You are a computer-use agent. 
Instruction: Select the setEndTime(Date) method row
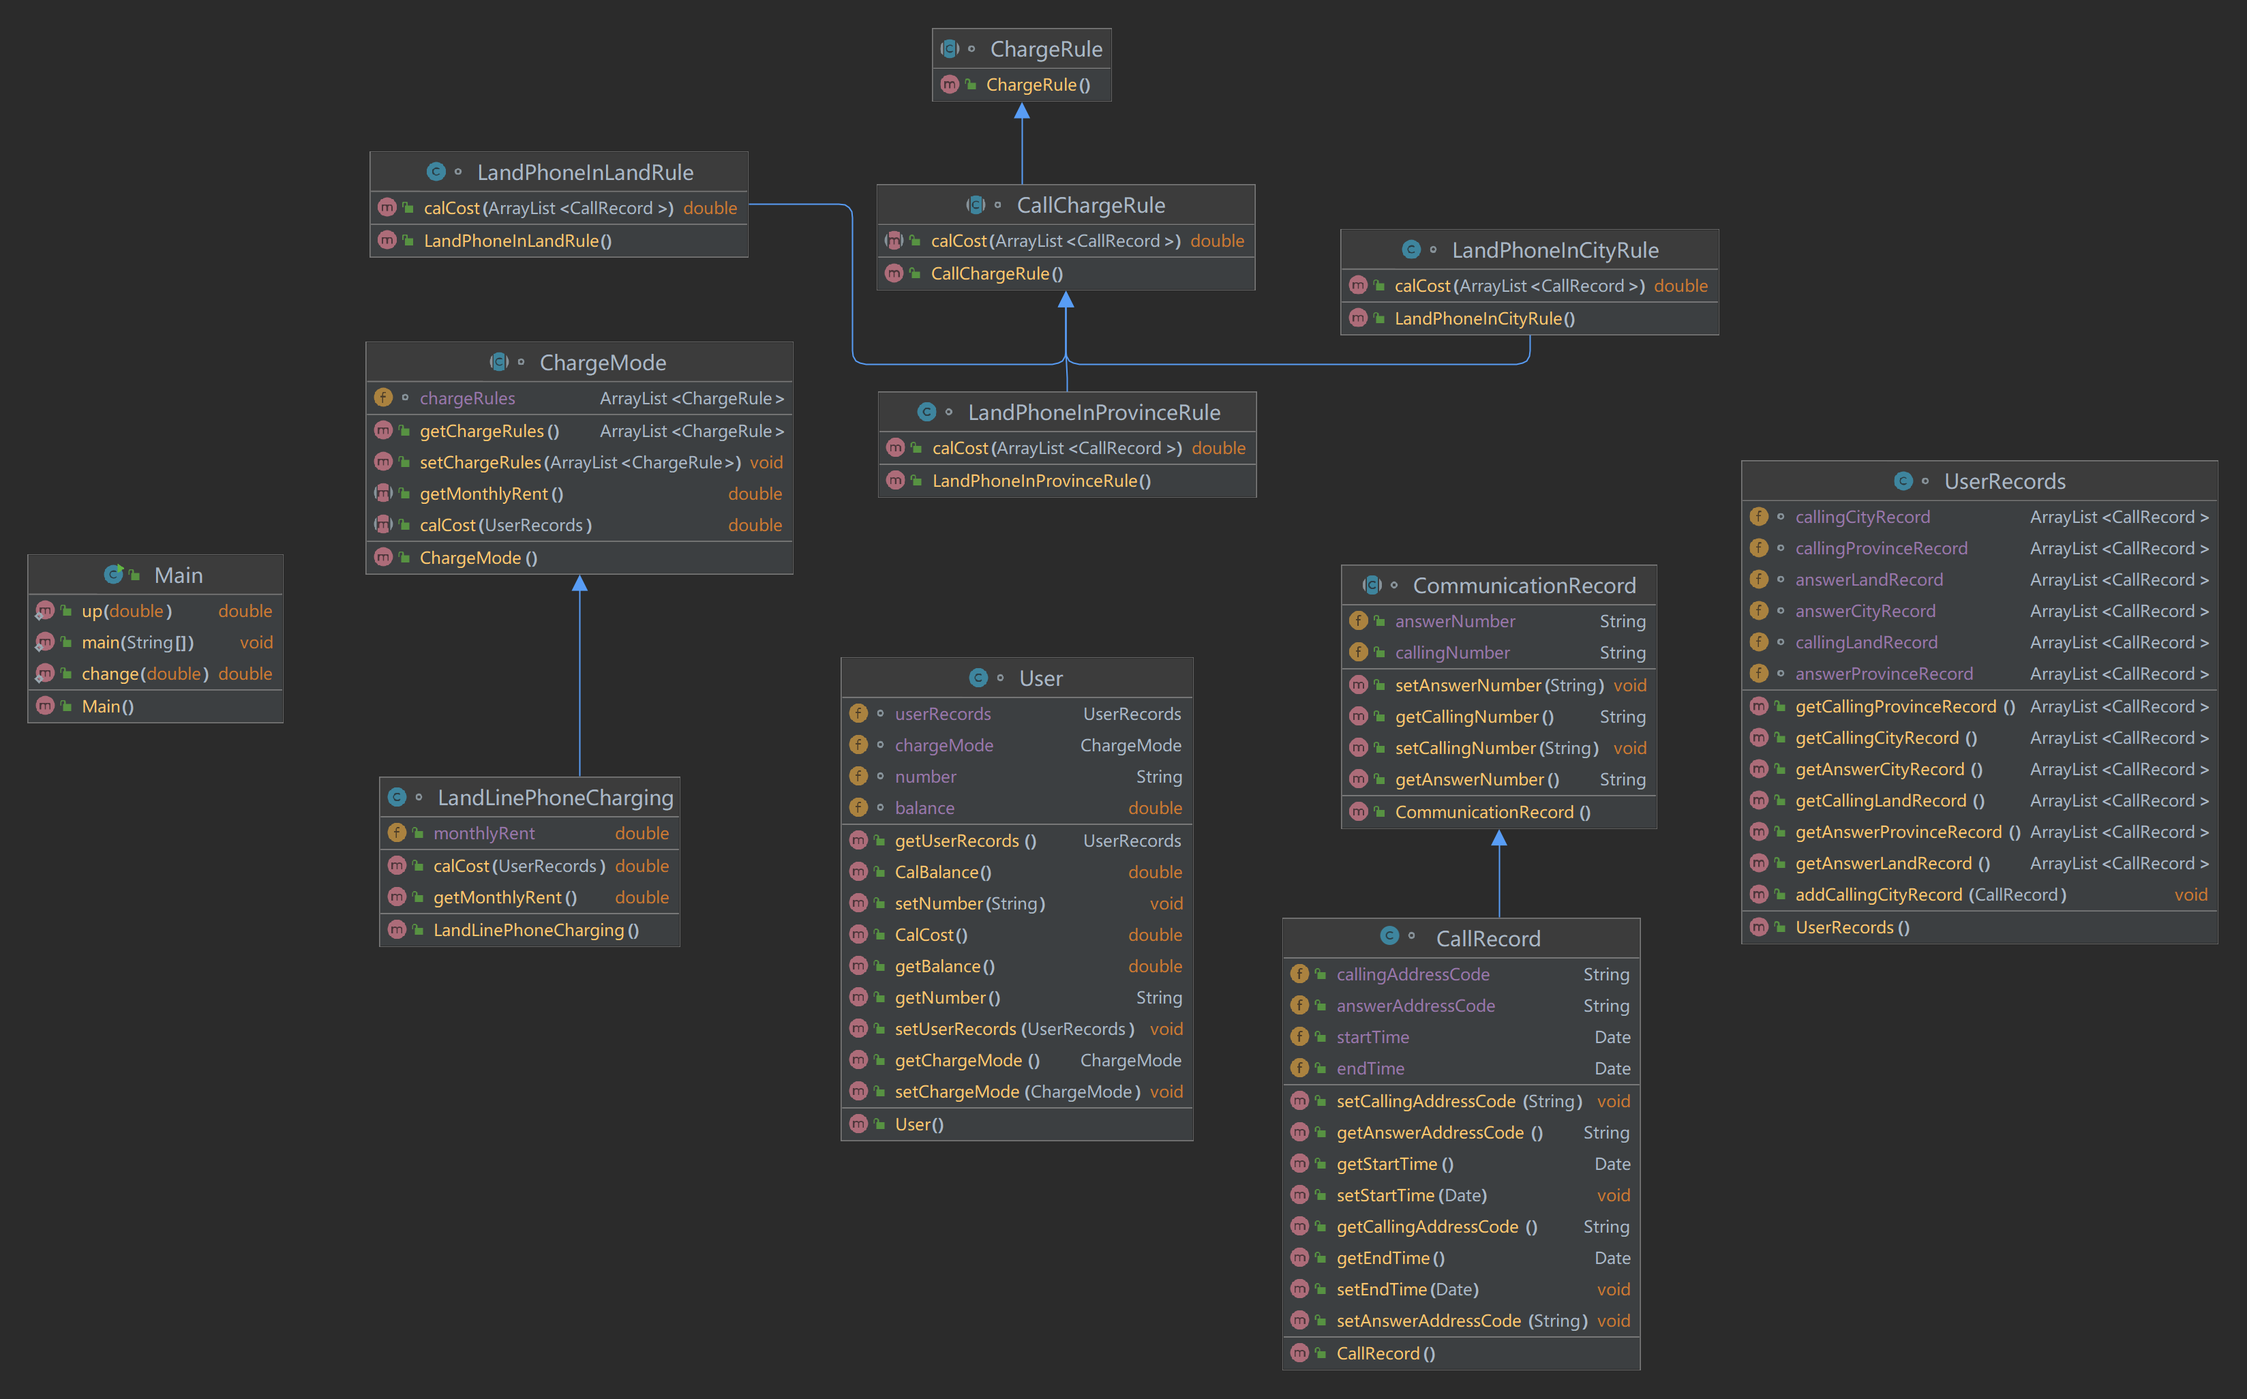[x=1407, y=1289]
